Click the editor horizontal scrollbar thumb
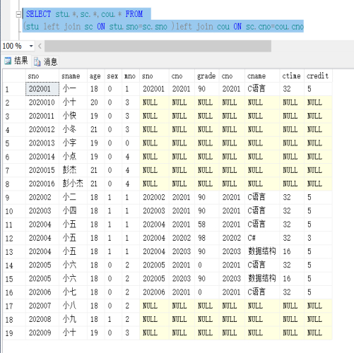Screen dimensions: 354x353 tap(158, 46)
